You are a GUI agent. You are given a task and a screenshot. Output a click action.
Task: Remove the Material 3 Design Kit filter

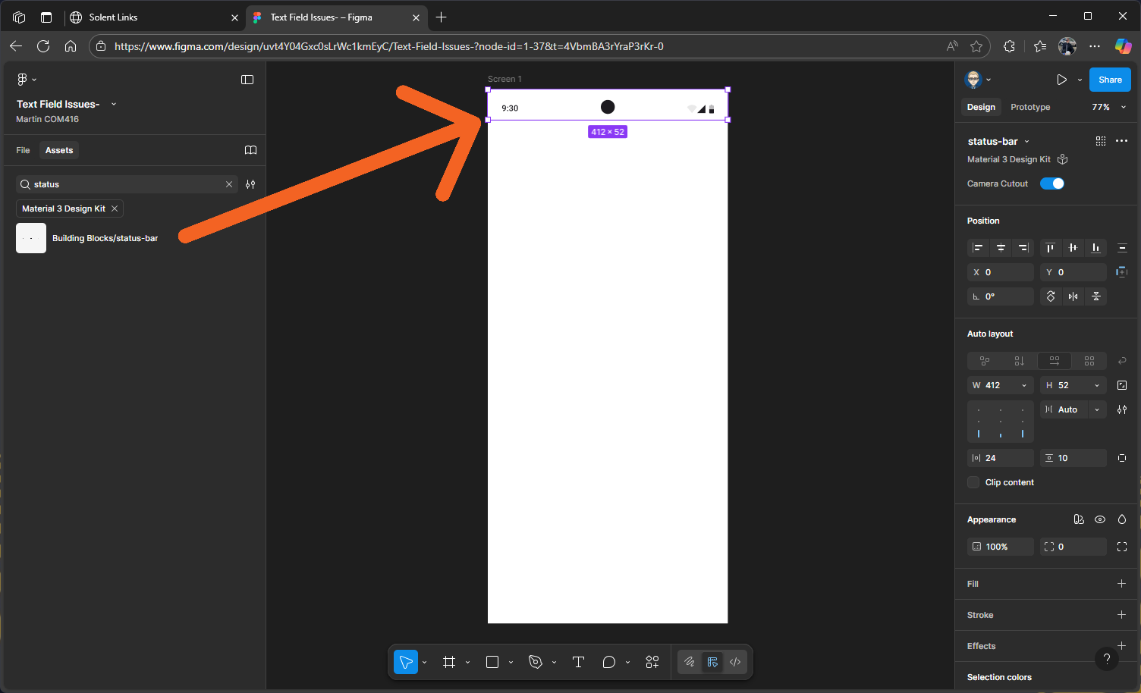tap(115, 209)
